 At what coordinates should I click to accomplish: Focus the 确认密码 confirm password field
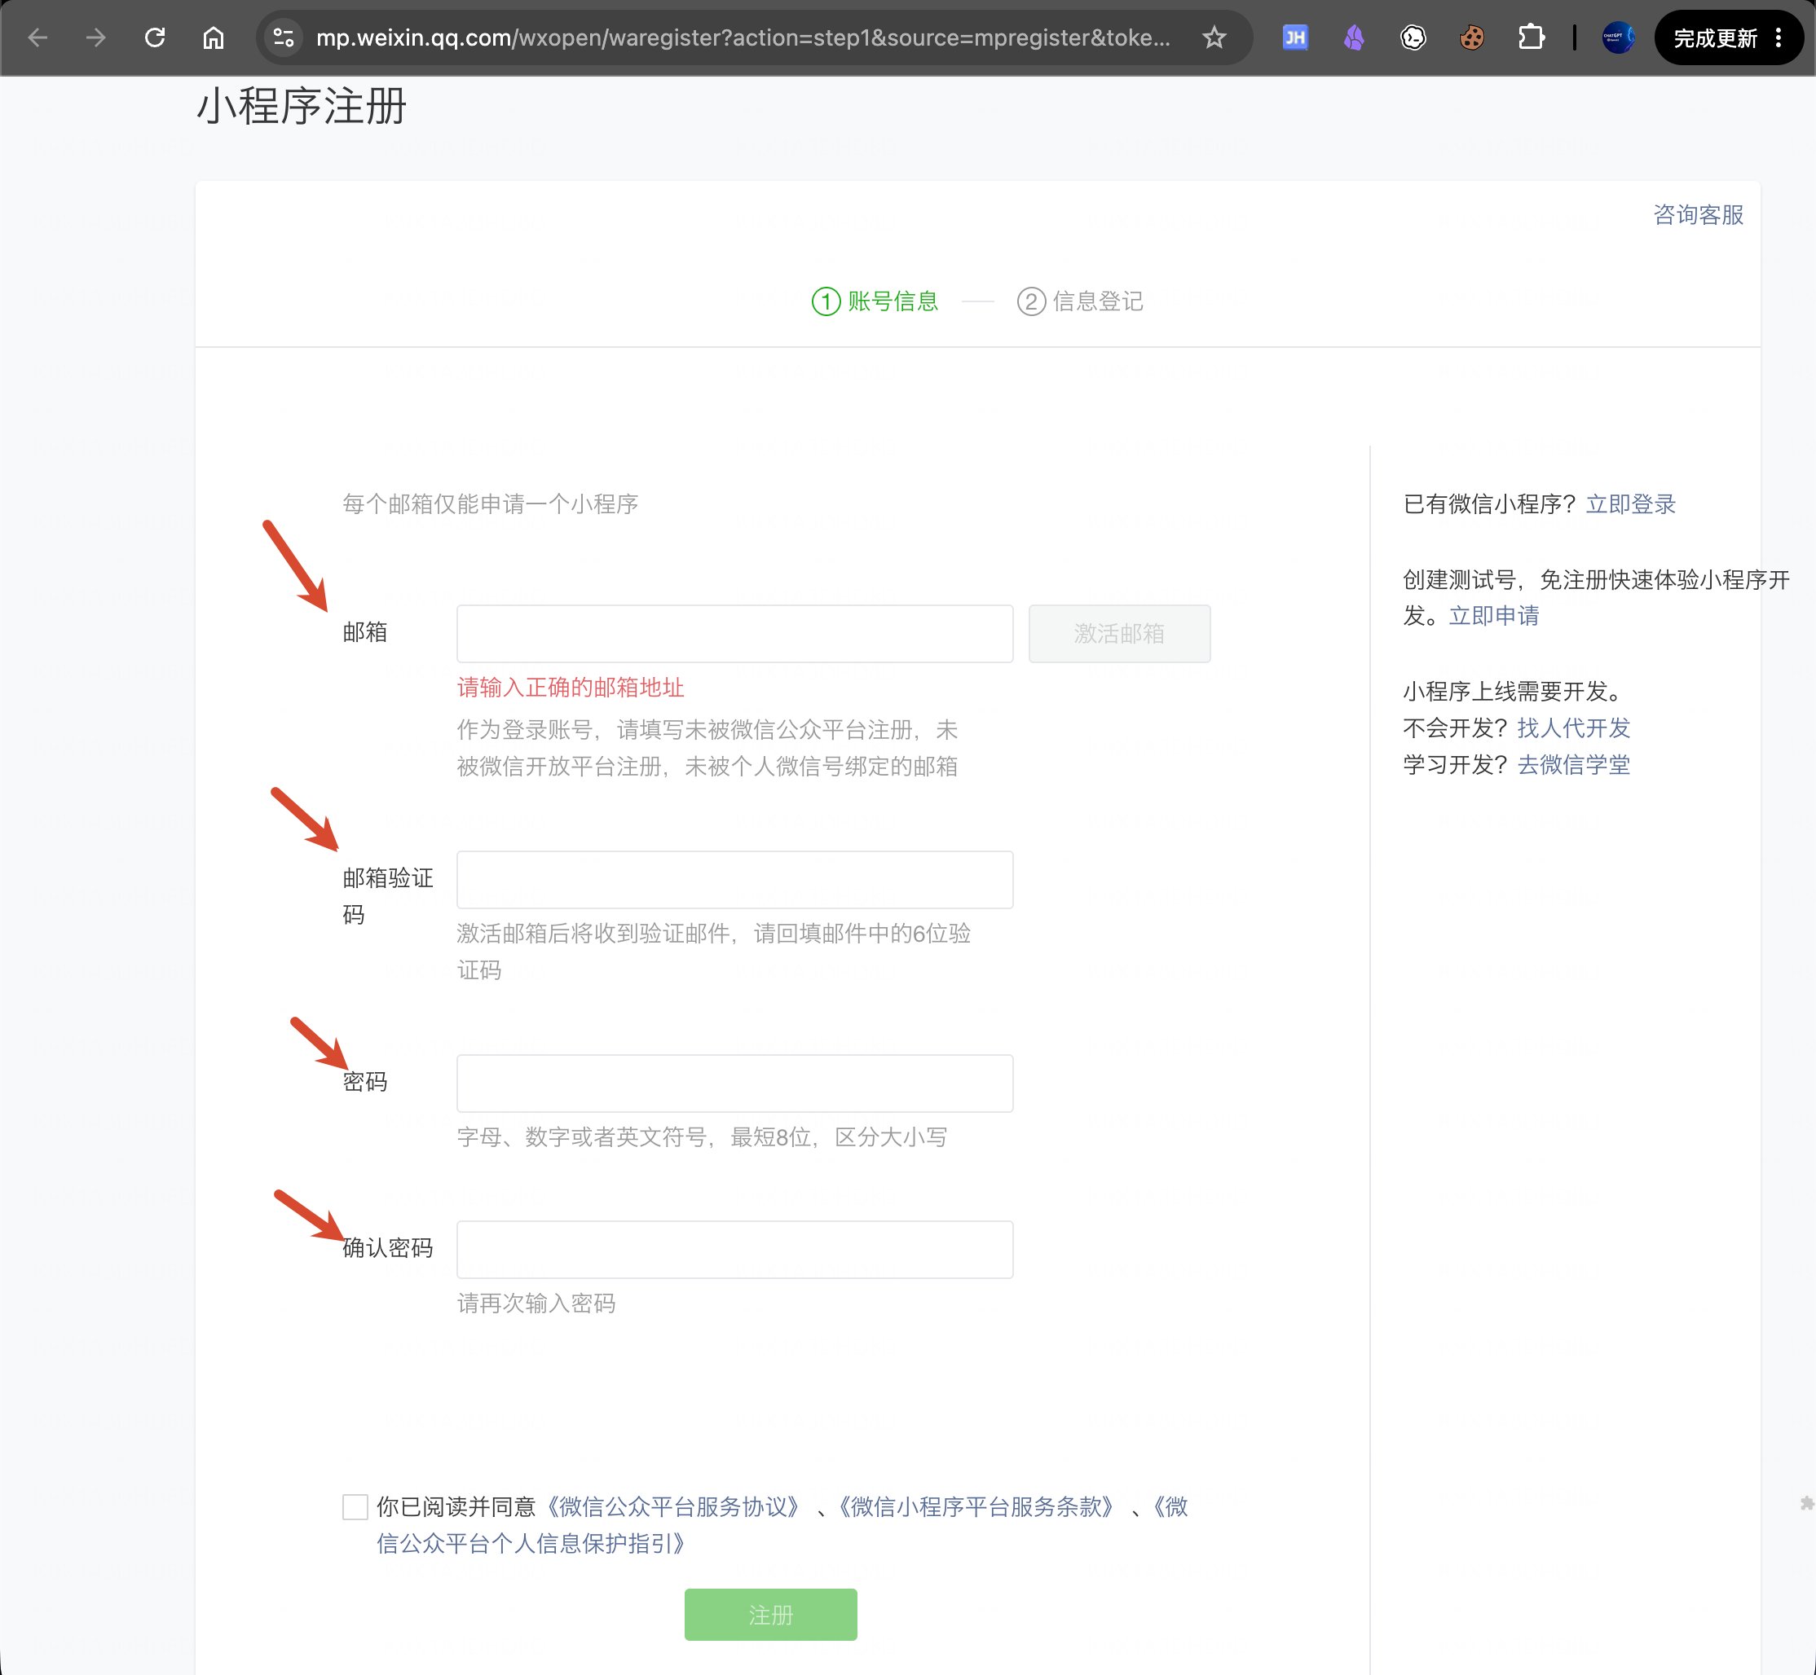[x=734, y=1249]
